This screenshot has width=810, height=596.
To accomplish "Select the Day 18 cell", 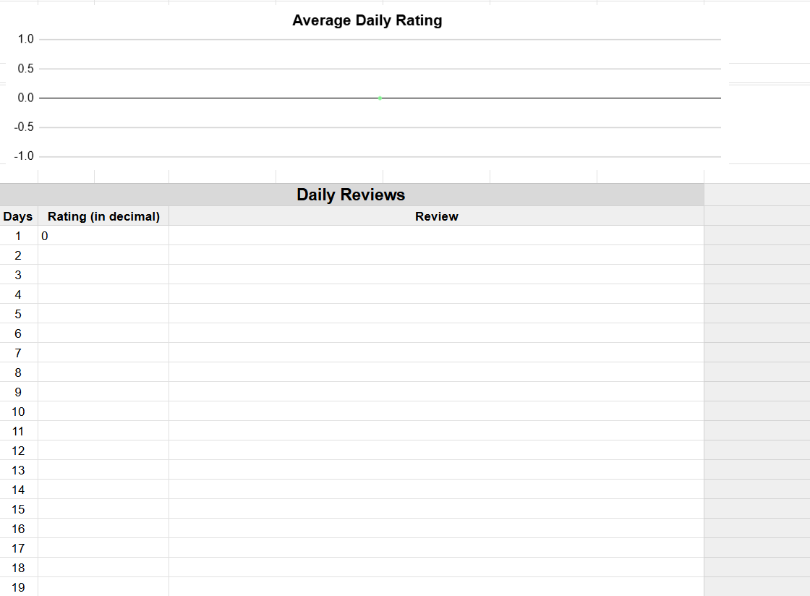I will pyautogui.click(x=19, y=568).
